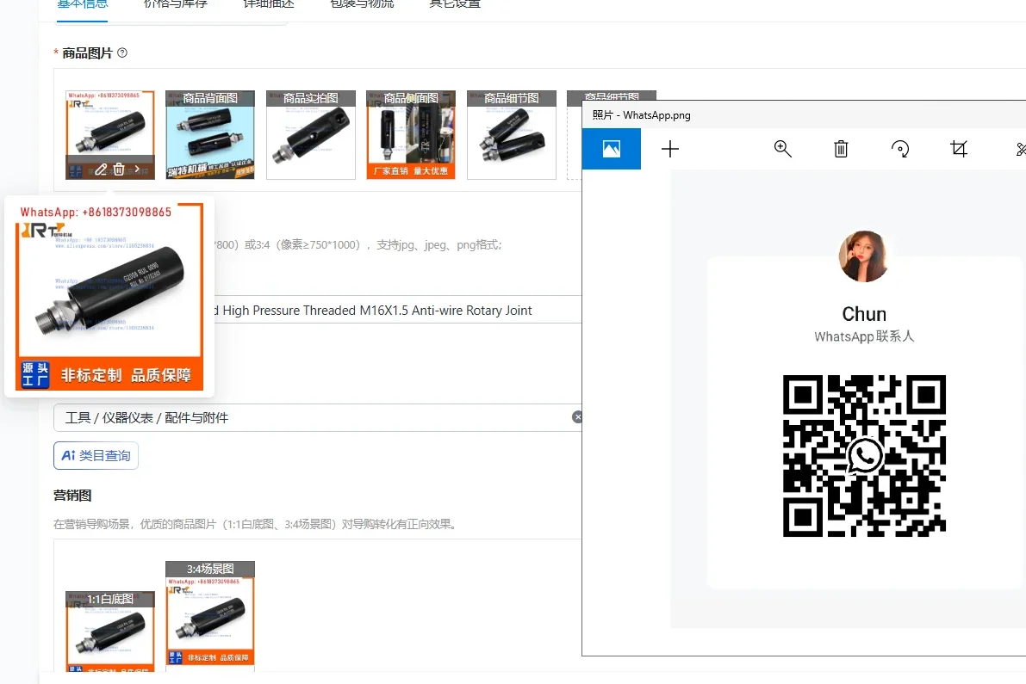This screenshot has height=684, width=1026.
Task: Click the Photos window title 照片 - WhatsApp.png
Action: [x=641, y=115]
